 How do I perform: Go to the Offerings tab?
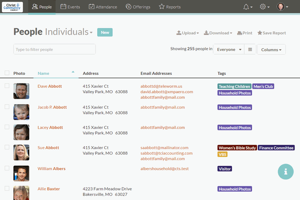click(x=138, y=7)
